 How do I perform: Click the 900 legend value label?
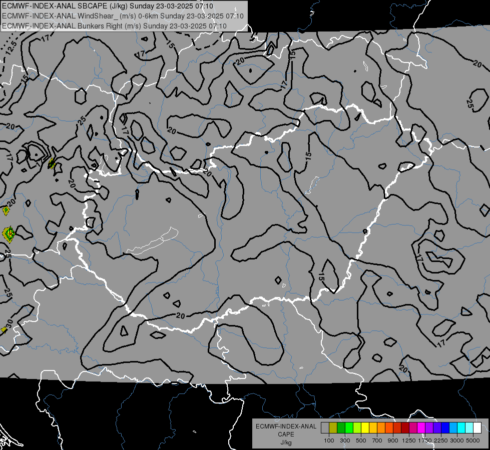393,440
